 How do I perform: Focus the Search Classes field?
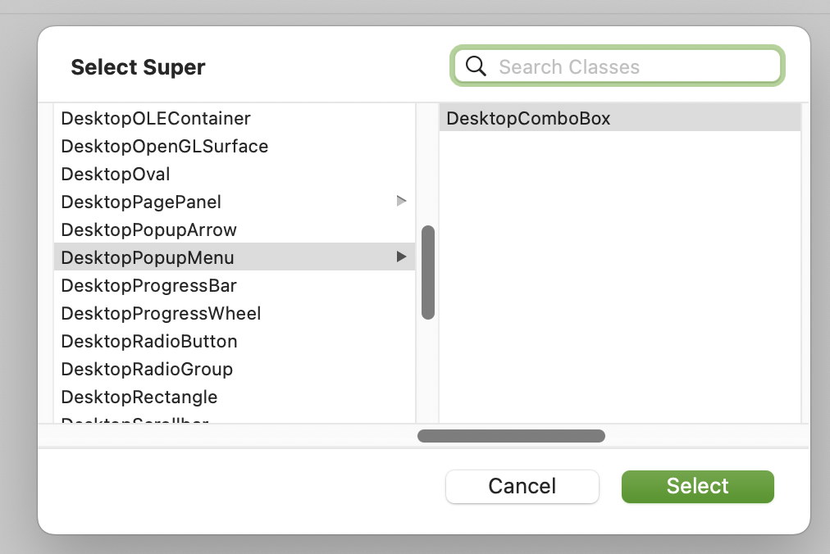pyautogui.click(x=618, y=66)
